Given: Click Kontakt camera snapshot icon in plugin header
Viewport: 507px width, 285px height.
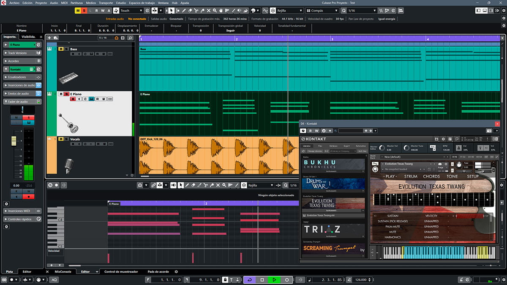Looking at the screenshot, I should (x=489, y=130).
